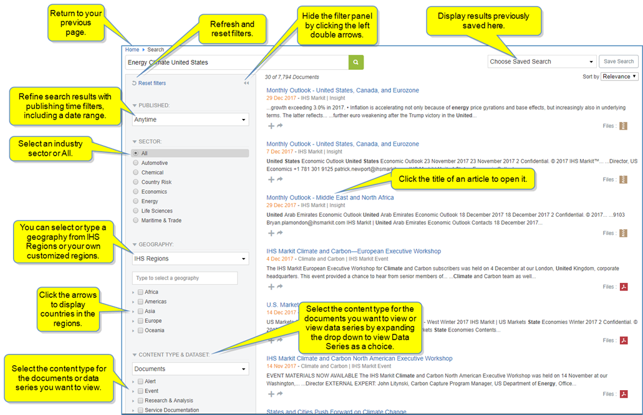The width and height of the screenshot is (643, 415).
Task: Choose the Chemical sector option
Action: tap(136, 173)
